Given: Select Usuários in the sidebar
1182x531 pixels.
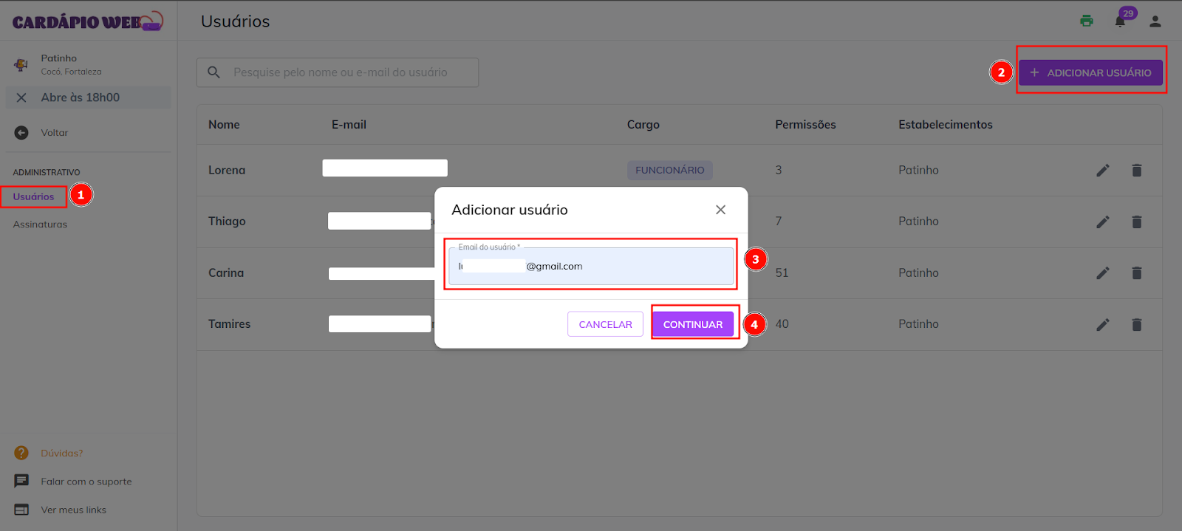Looking at the screenshot, I should (33, 196).
